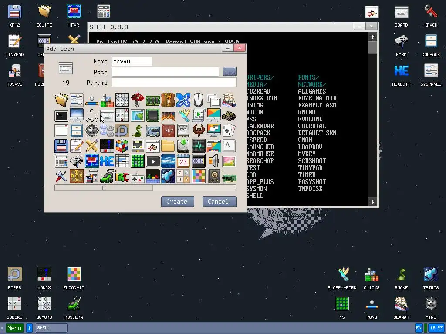446x334 pixels.
Task: Open DOCPACK desktop icon
Action: pos(431,45)
